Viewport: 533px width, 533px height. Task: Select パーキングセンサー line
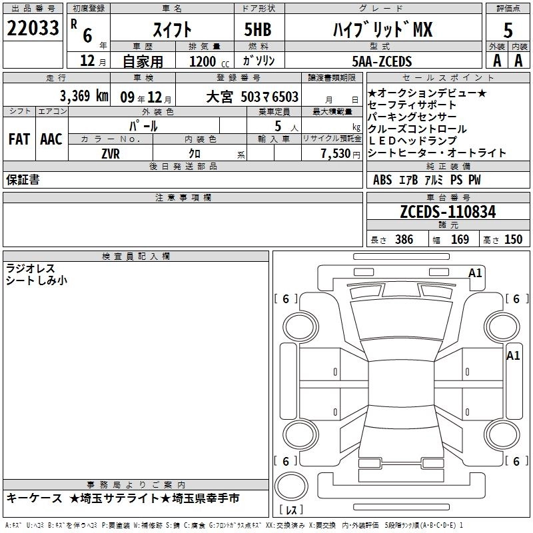[412, 117]
